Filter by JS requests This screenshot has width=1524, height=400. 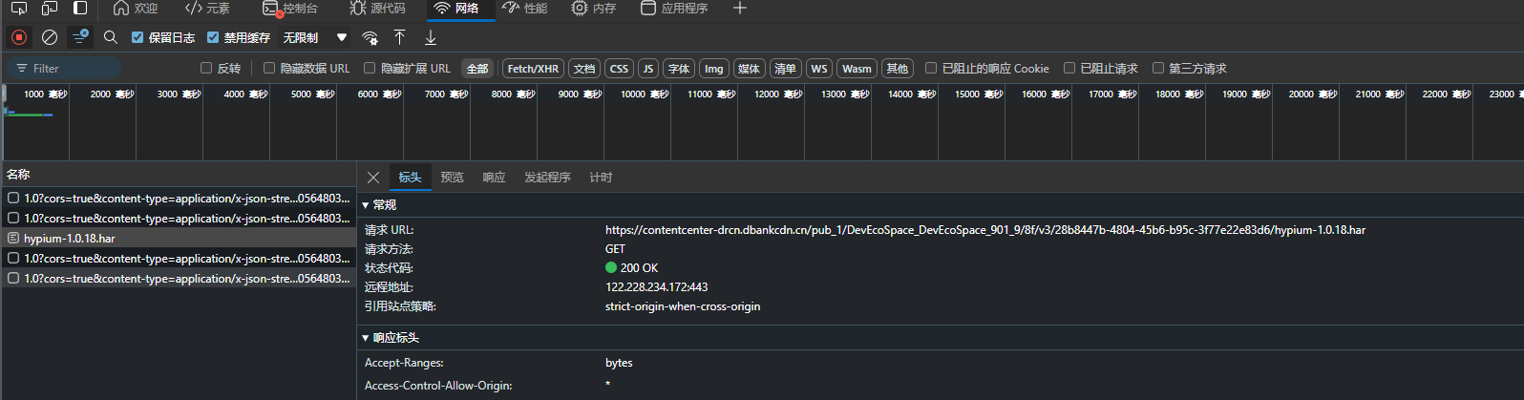pos(648,69)
